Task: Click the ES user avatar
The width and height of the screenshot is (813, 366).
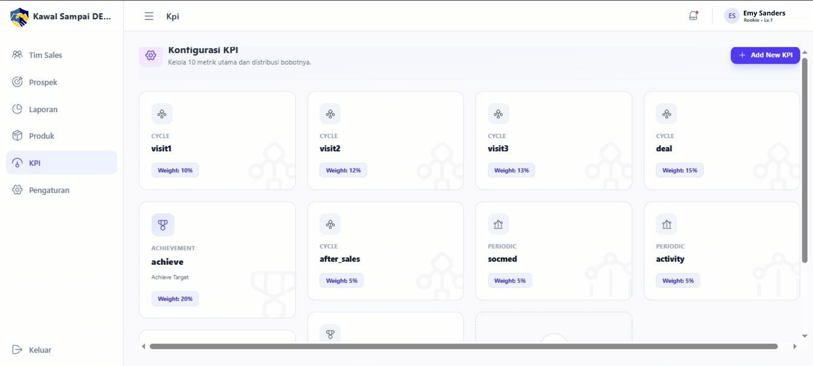Action: [732, 16]
